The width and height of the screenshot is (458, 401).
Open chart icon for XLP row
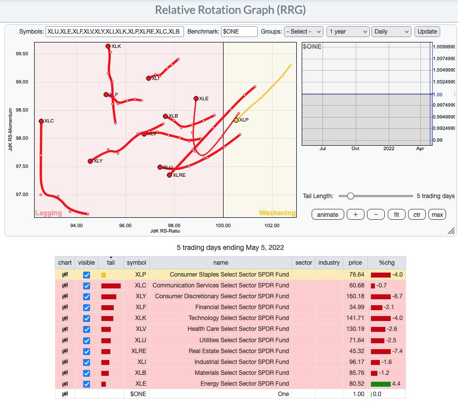65,275
